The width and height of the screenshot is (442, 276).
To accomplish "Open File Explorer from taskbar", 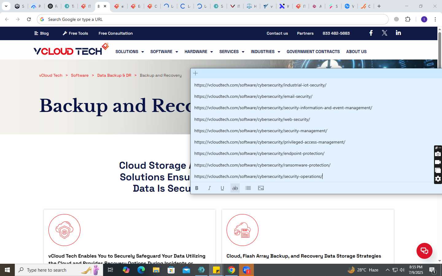I will tap(156, 270).
